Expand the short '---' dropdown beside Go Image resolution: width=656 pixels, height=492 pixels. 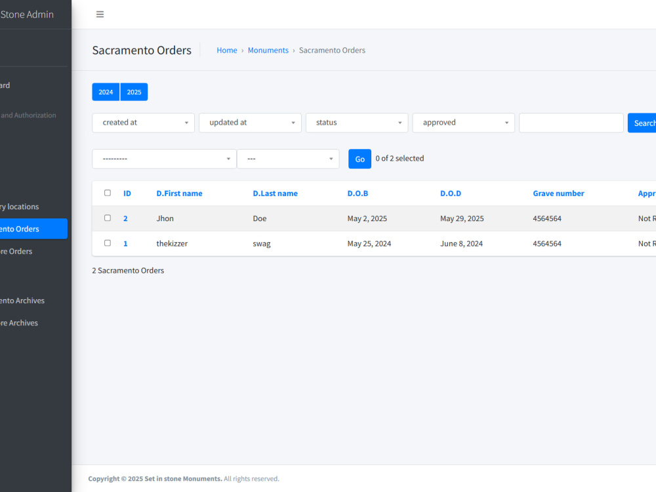coord(288,159)
